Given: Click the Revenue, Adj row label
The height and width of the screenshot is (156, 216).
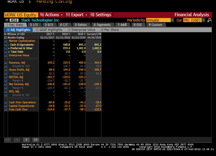Looking at the screenshot, I should coord(17,63).
